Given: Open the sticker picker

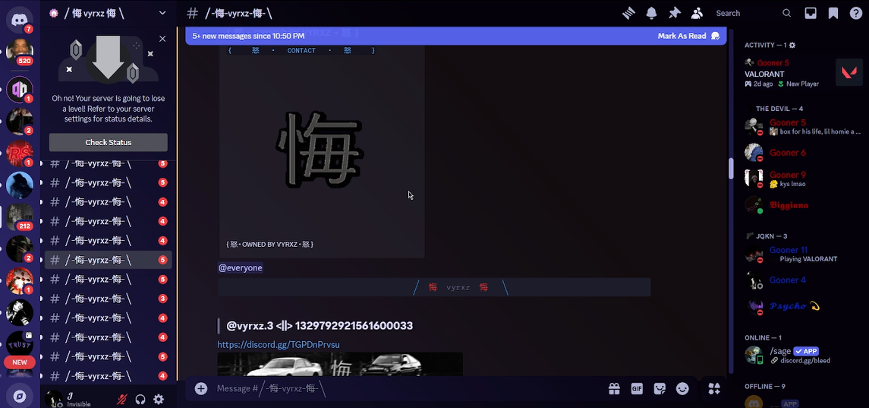Looking at the screenshot, I should tap(660, 388).
